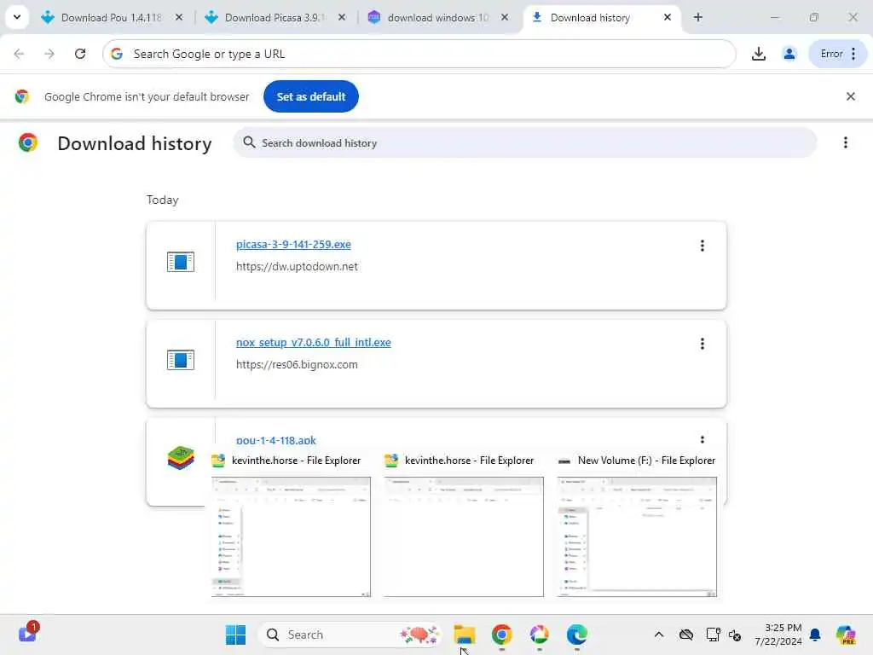The width and height of the screenshot is (873, 655).
Task: Click the taskbar Search box
Action: pyautogui.click(x=350, y=635)
